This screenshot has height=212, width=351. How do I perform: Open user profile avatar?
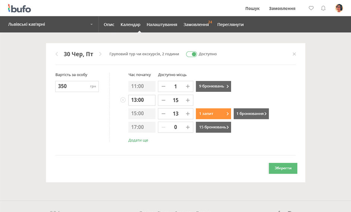coord(339,8)
